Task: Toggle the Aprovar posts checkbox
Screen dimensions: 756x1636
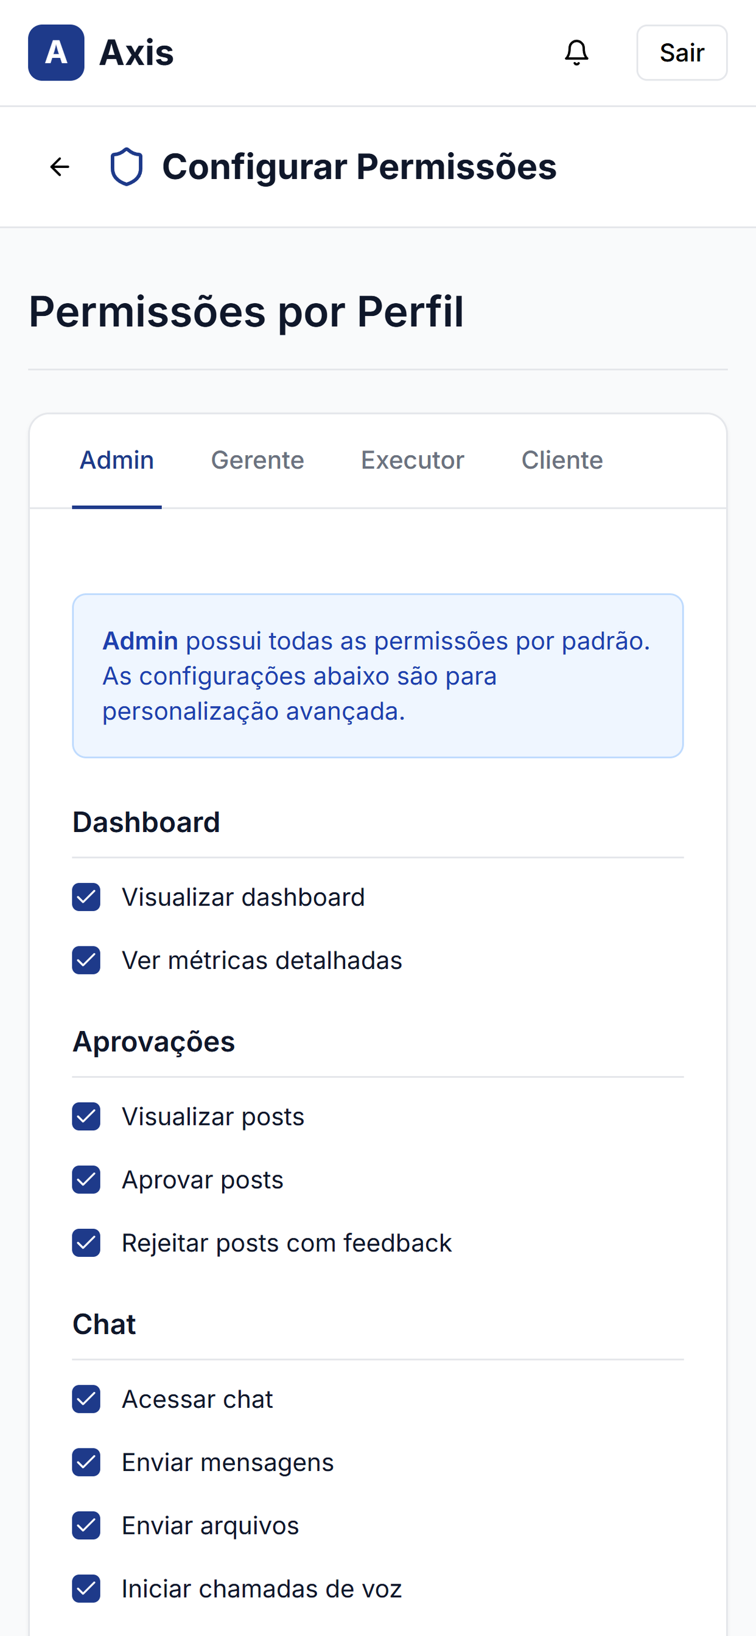Action: pyautogui.click(x=86, y=1180)
